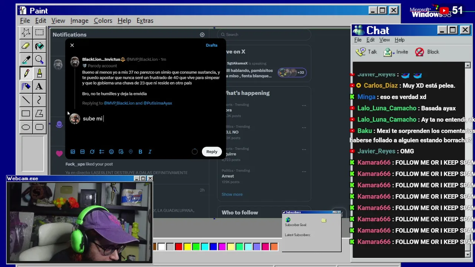Click "Who to follow" heading
Screen dimensions: 475x267
click(240, 212)
